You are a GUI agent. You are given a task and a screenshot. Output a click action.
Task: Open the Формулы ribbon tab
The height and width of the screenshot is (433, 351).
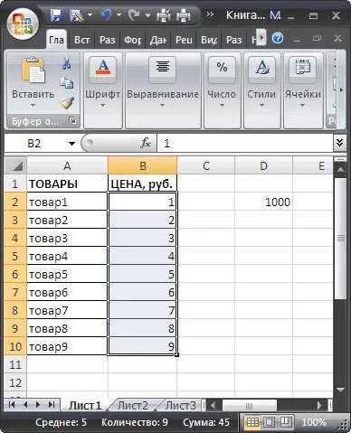pos(133,40)
